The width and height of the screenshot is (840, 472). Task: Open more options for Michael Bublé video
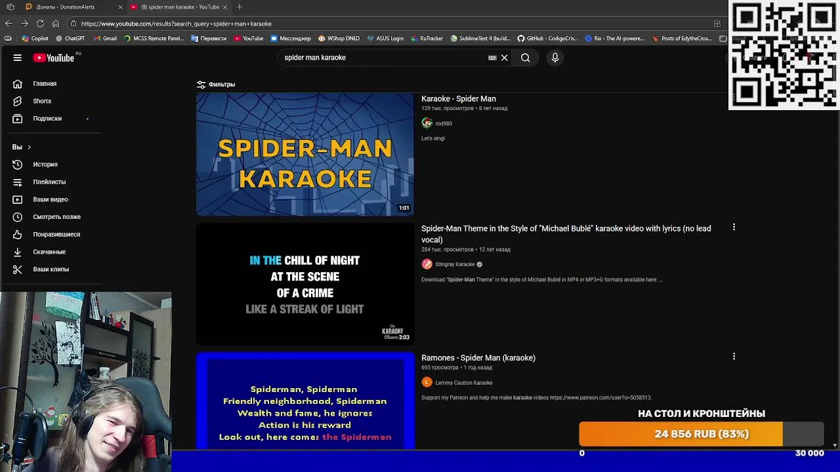coord(734,227)
